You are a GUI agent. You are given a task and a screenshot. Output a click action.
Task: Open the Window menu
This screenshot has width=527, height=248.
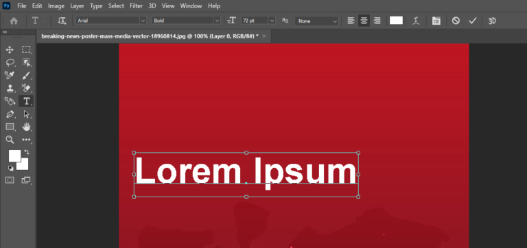[191, 6]
